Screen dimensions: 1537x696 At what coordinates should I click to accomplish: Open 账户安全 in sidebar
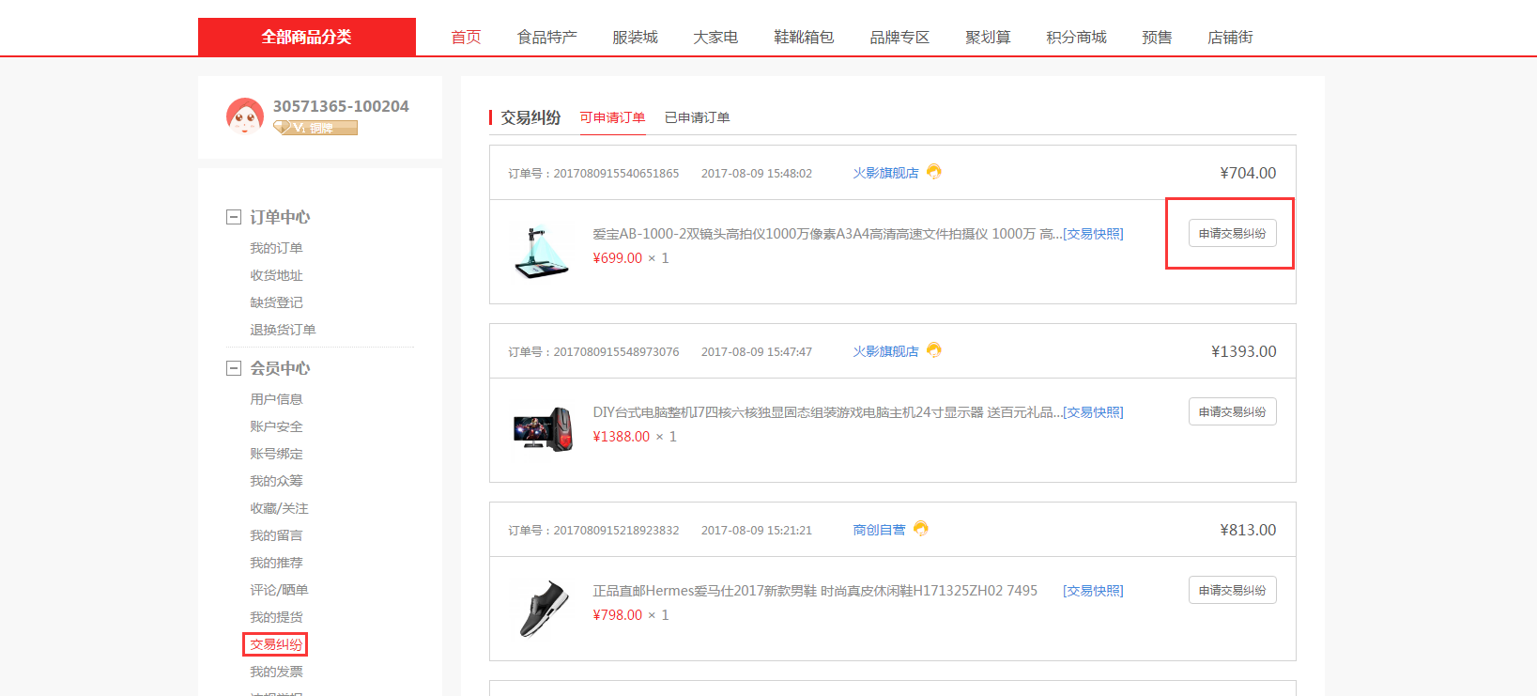click(x=276, y=426)
